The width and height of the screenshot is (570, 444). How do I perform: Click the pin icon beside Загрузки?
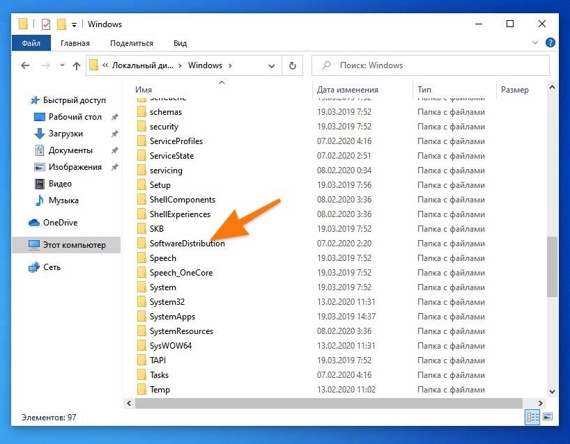click(x=114, y=134)
